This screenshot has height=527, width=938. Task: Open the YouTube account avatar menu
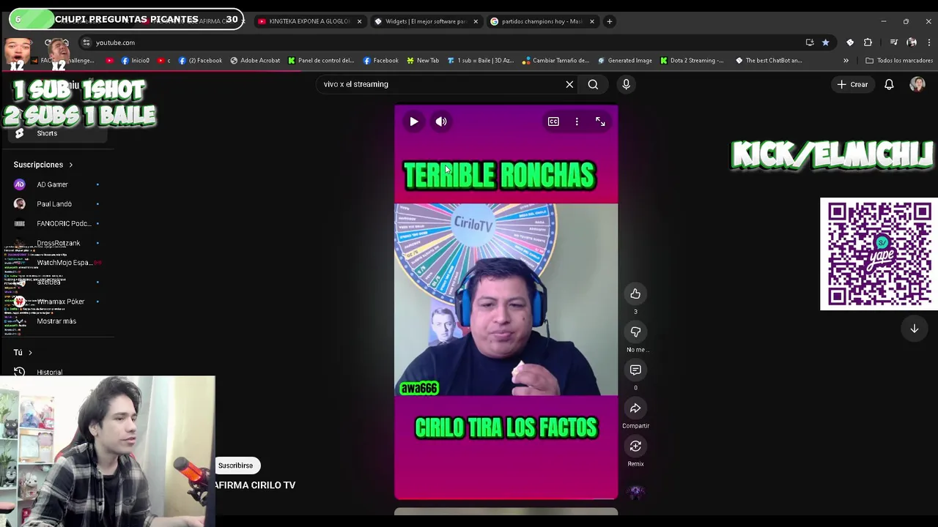(x=917, y=84)
